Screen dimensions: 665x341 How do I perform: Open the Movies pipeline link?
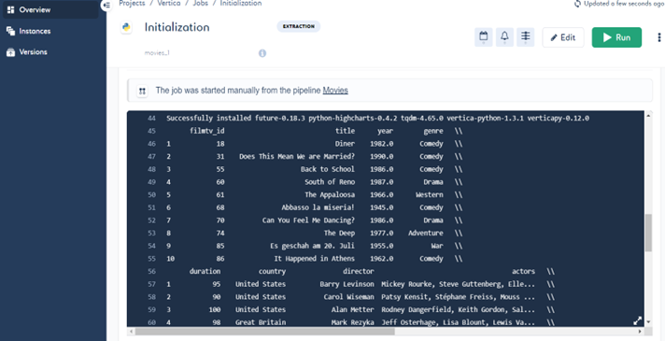pos(335,91)
